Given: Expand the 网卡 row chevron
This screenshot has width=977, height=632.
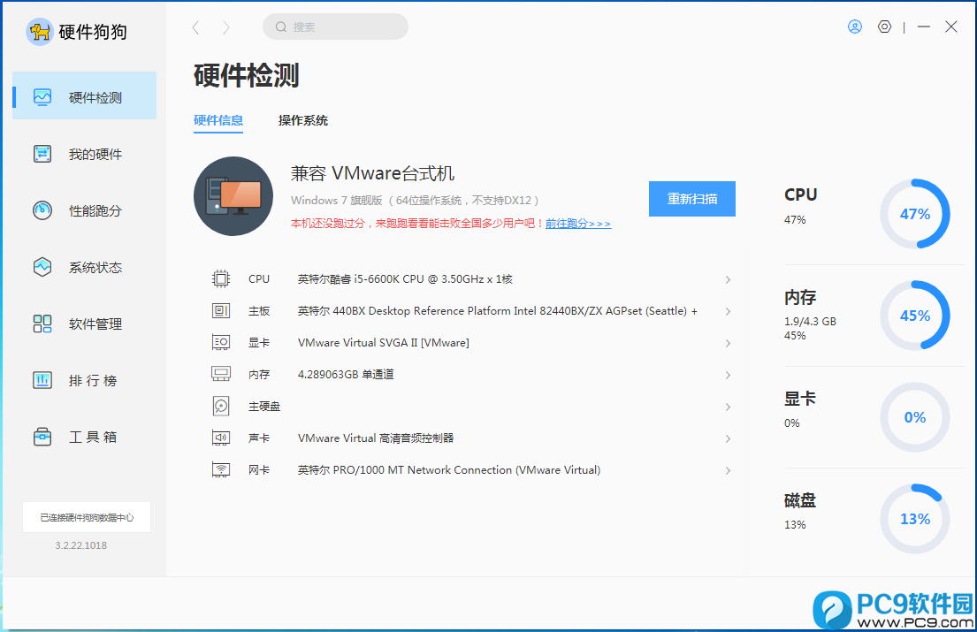Looking at the screenshot, I should pos(728,470).
